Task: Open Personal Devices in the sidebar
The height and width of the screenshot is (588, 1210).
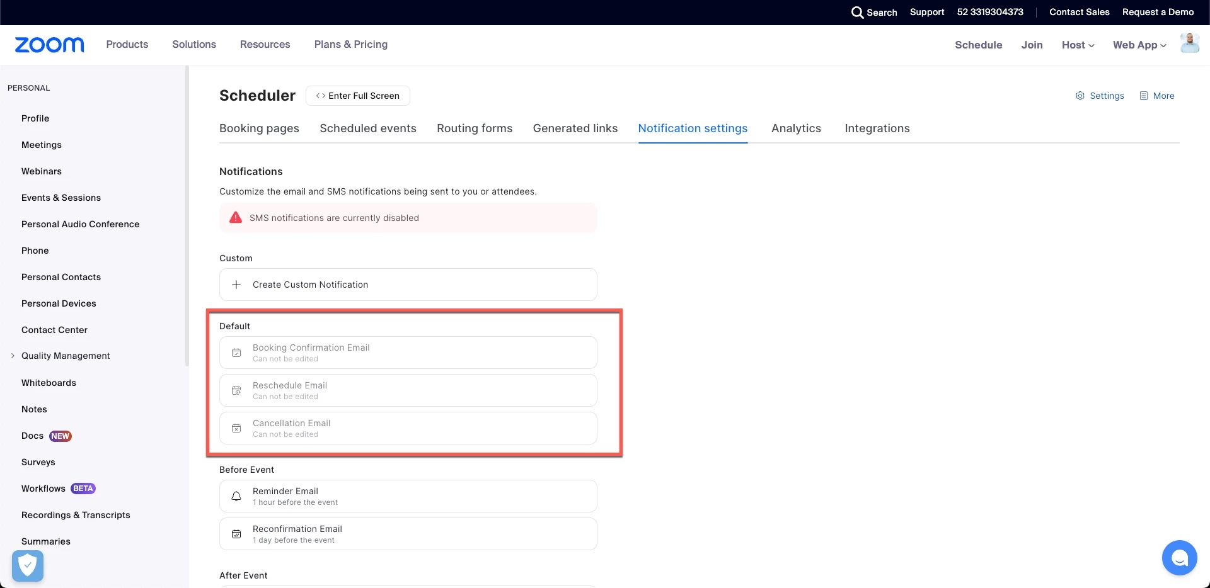Action: 59,303
